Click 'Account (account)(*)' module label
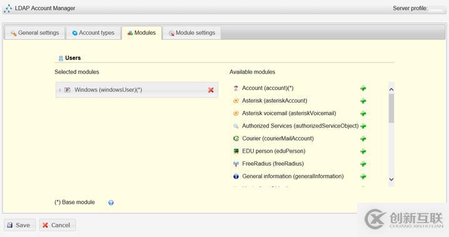 coord(268,88)
